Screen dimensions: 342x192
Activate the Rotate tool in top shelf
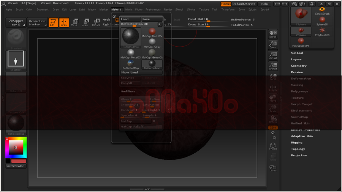(x=96, y=22)
